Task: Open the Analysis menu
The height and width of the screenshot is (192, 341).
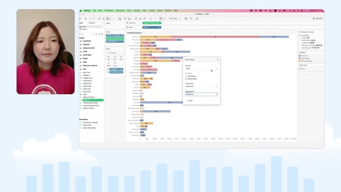Action: [137, 11]
